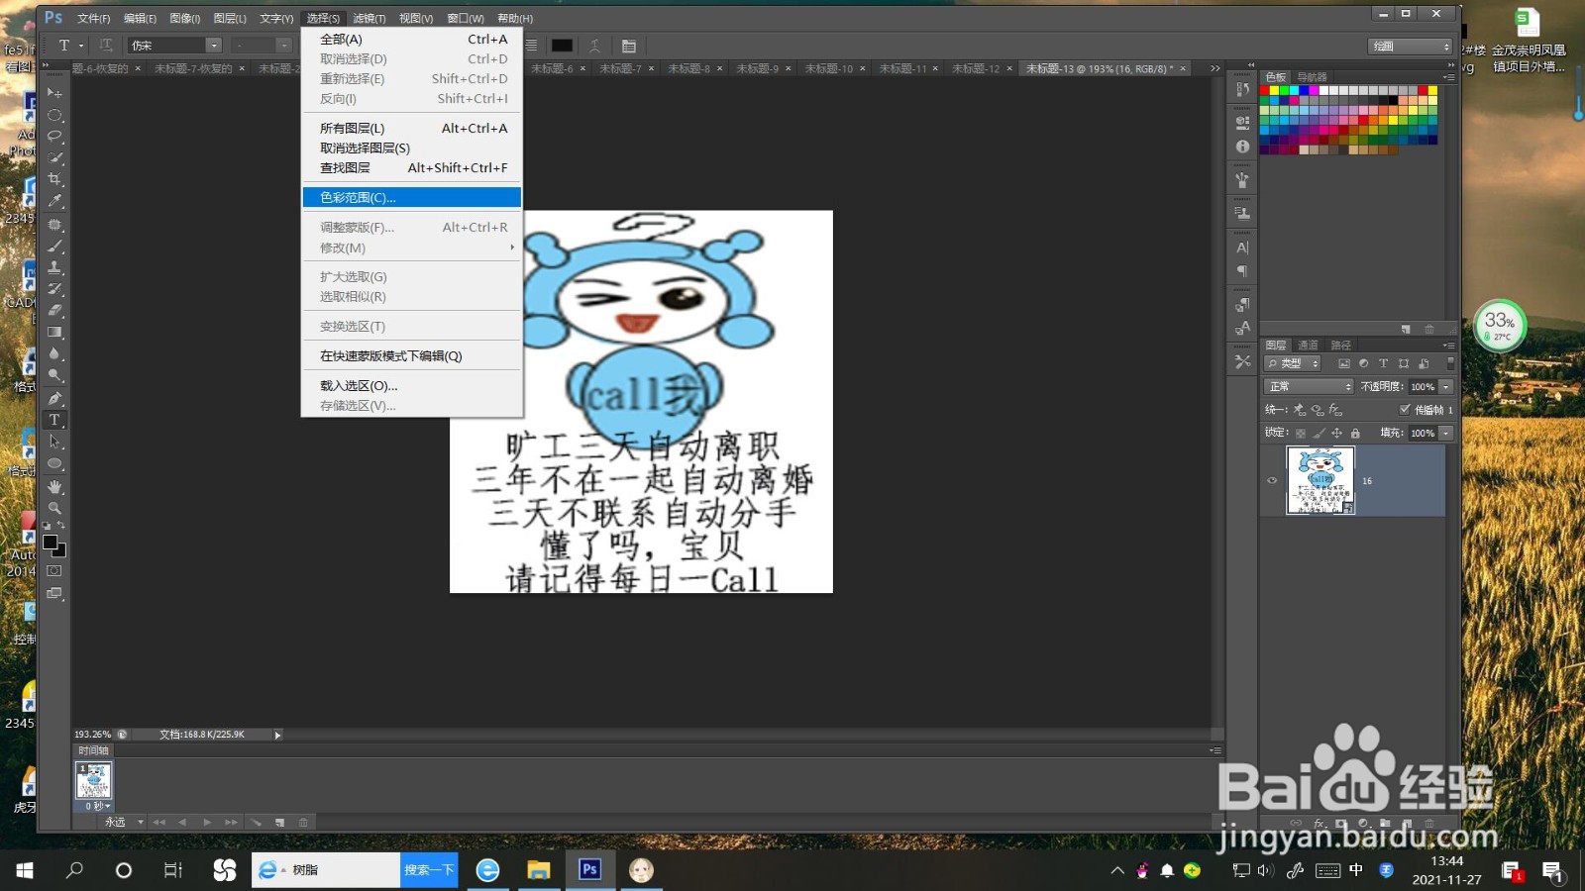Image resolution: width=1585 pixels, height=891 pixels.
Task: Expand the document tabs overflow arrows
Action: (1215, 68)
